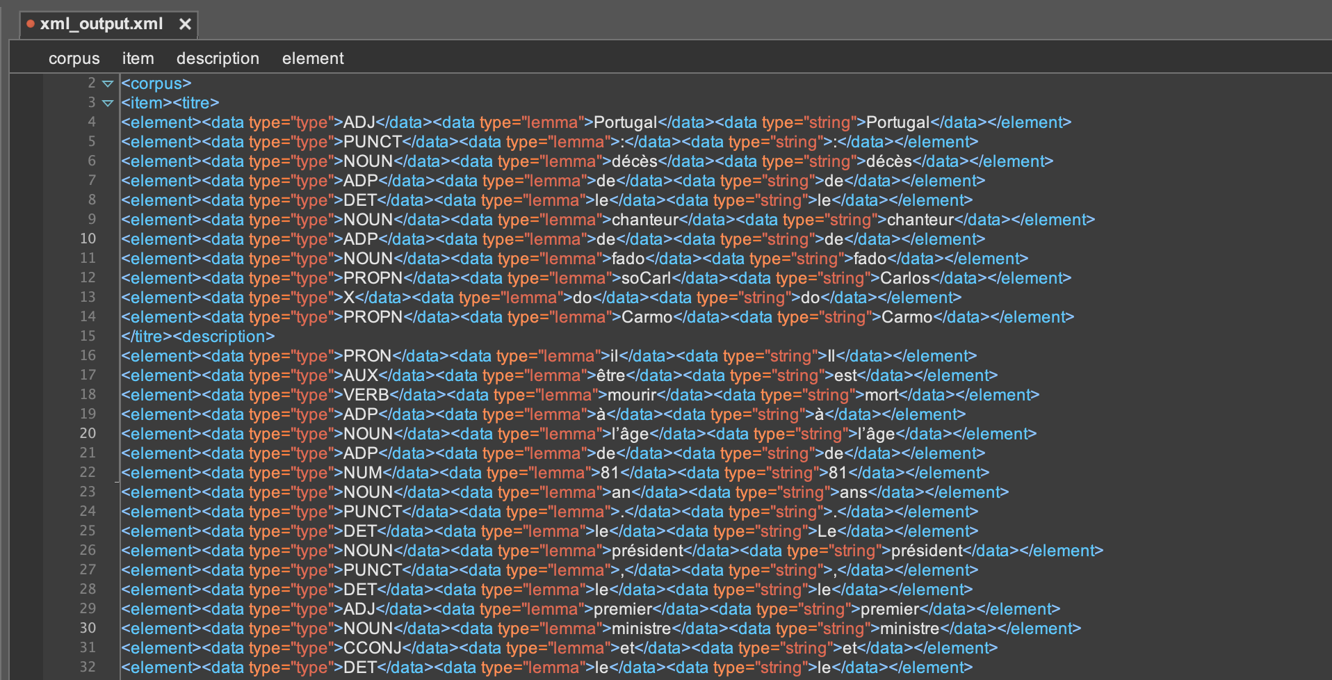The width and height of the screenshot is (1332, 680).
Task: Click the NUM type value on line 22
Action: click(363, 473)
